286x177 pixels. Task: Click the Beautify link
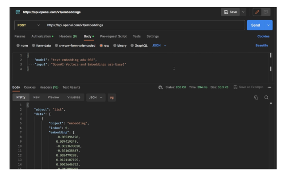(262, 45)
